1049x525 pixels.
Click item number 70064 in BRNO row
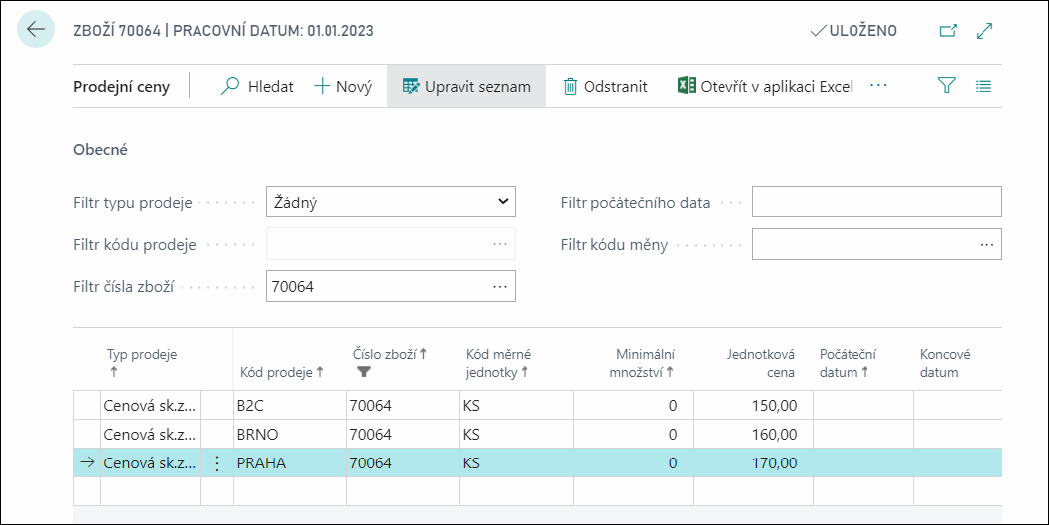pos(403,434)
